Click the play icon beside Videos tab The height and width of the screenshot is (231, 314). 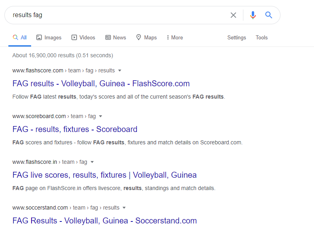[74, 37]
